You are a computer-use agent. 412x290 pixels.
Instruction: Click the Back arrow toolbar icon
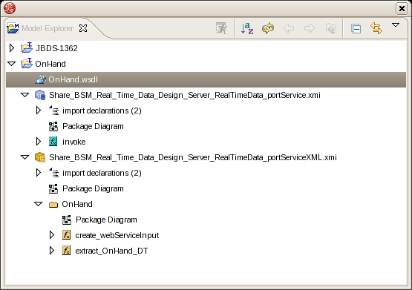coord(289,28)
